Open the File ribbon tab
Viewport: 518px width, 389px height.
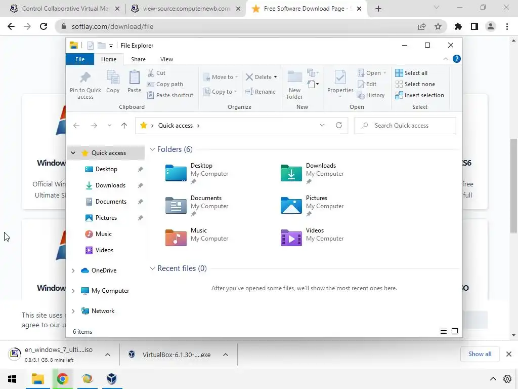click(x=80, y=59)
